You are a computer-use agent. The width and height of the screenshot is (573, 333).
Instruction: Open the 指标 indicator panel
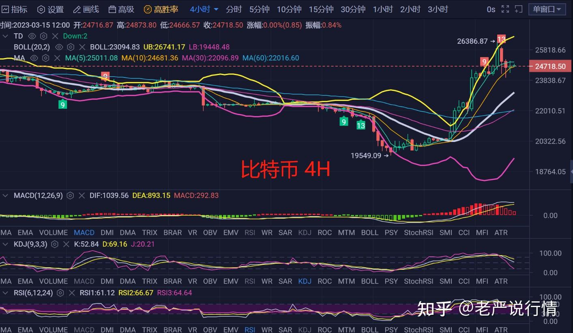pyautogui.click(x=15, y=9)
